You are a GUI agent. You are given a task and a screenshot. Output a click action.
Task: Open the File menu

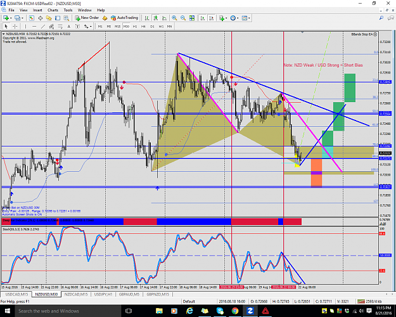11,10
